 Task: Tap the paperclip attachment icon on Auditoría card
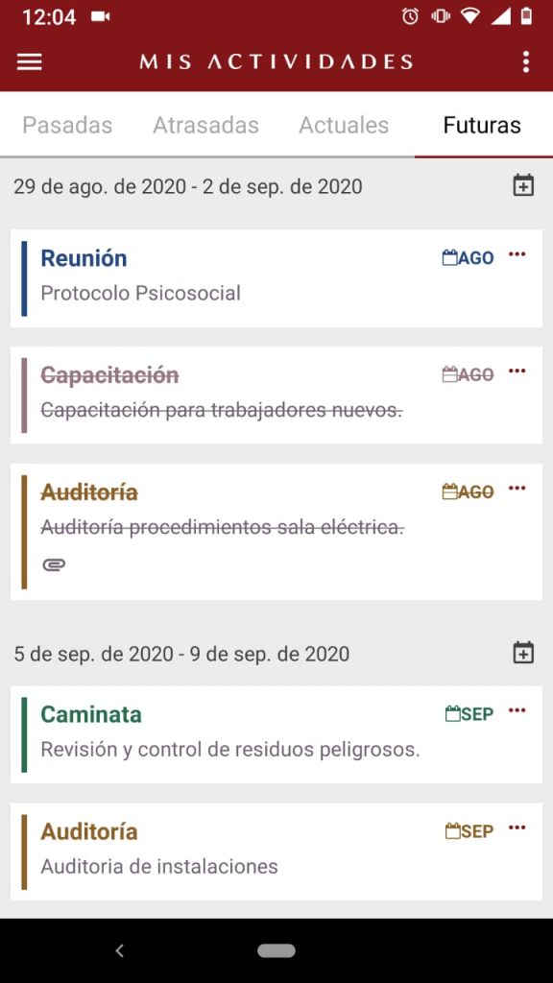point(54,564)
